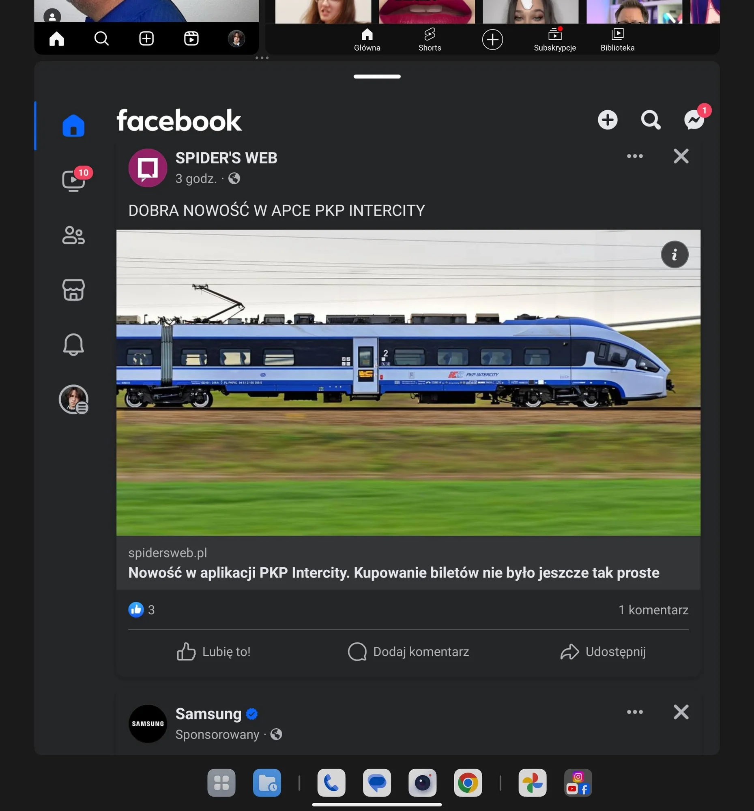This screenshot has width=754, height=811.
Task: Show link info on train image
Action: point(675,255)
